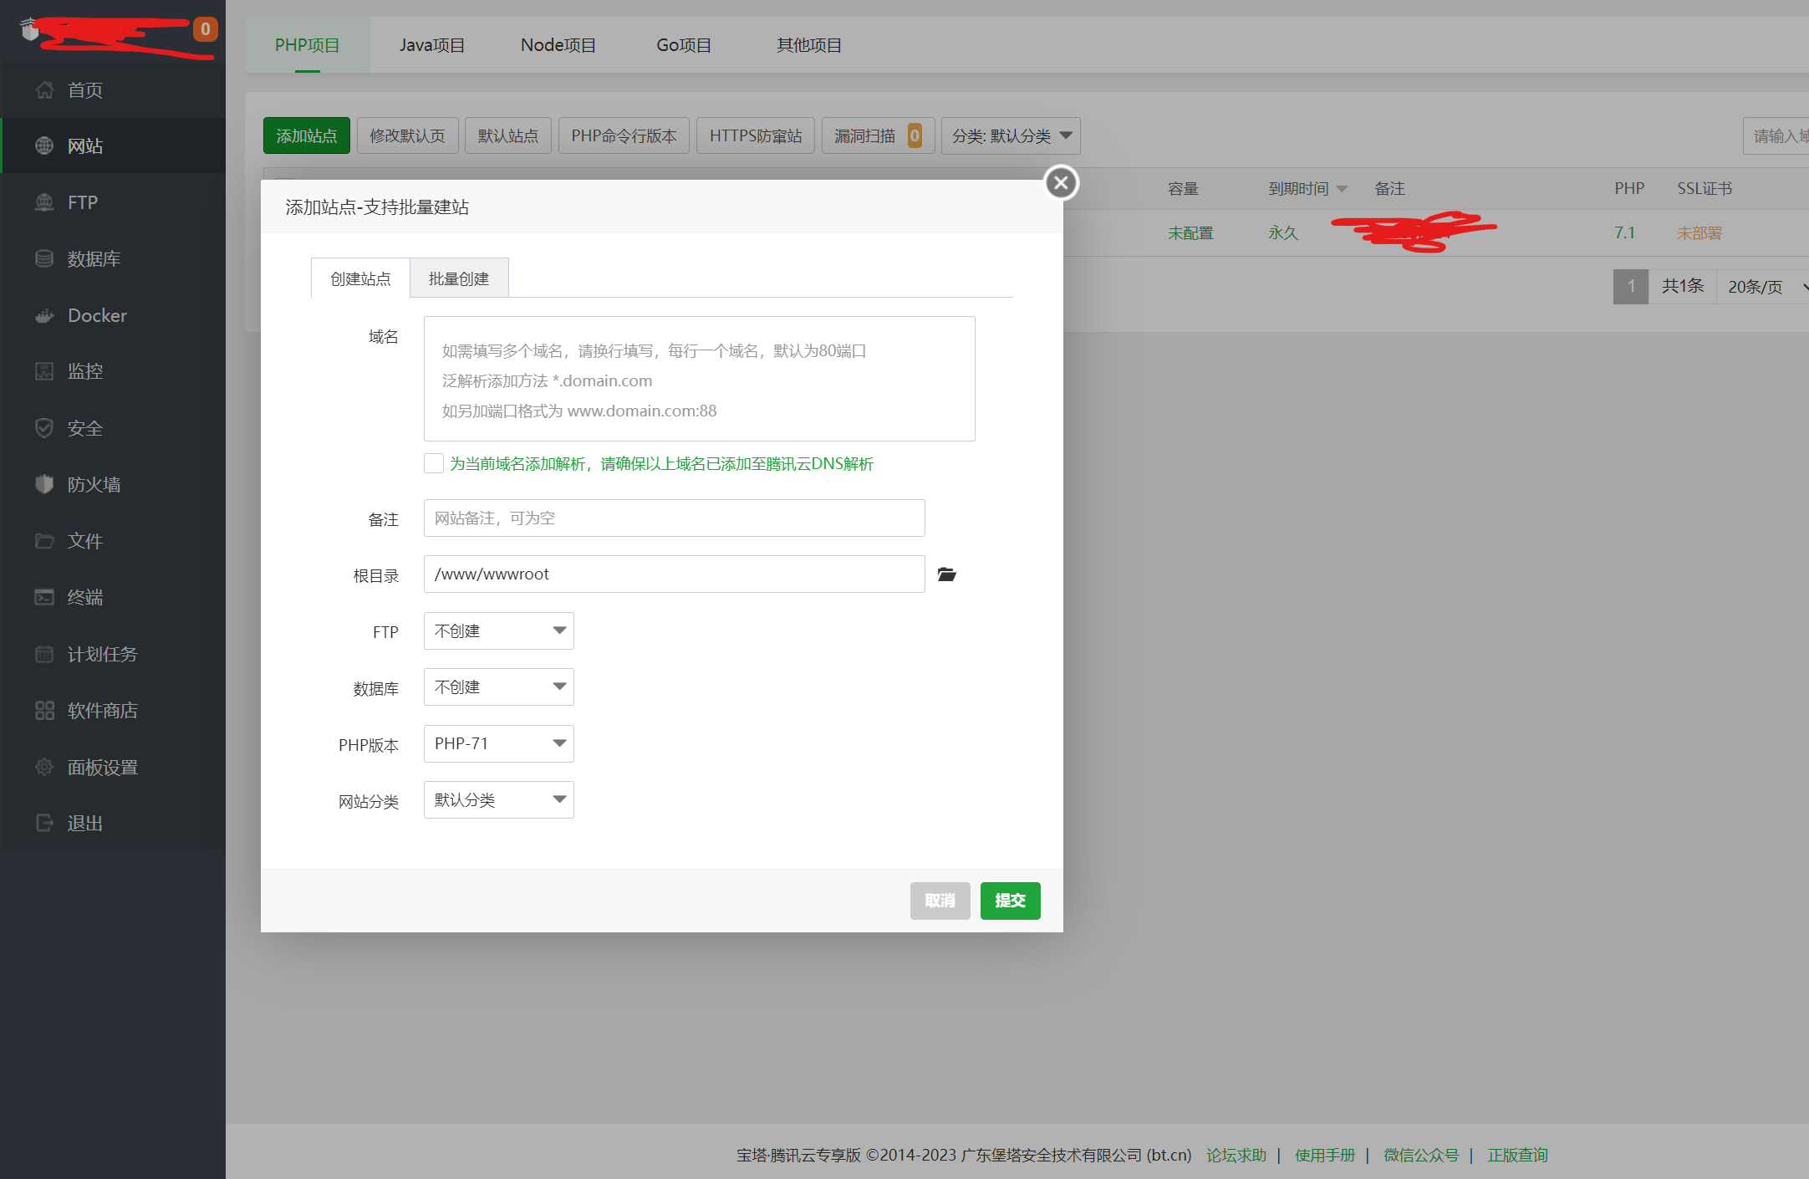
Task: Change PHP版本 using its dropdown
Action: [x=498, y=743]
